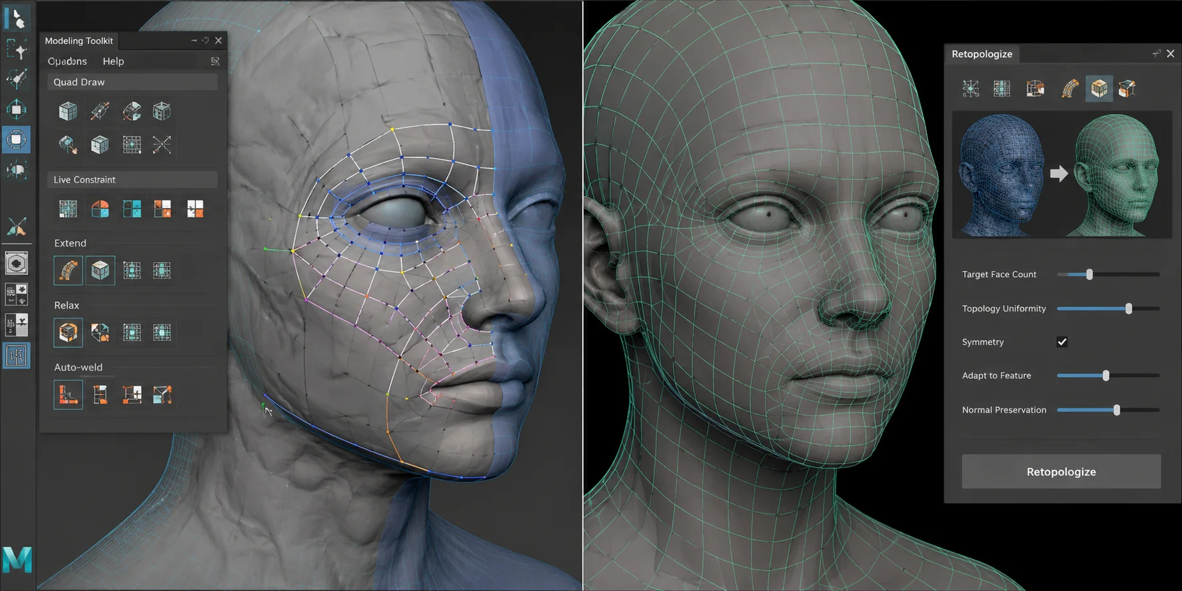
Task: Select the arrow selection tool in left toolbar
Action: pyautogui.click(x=17, y=17)
